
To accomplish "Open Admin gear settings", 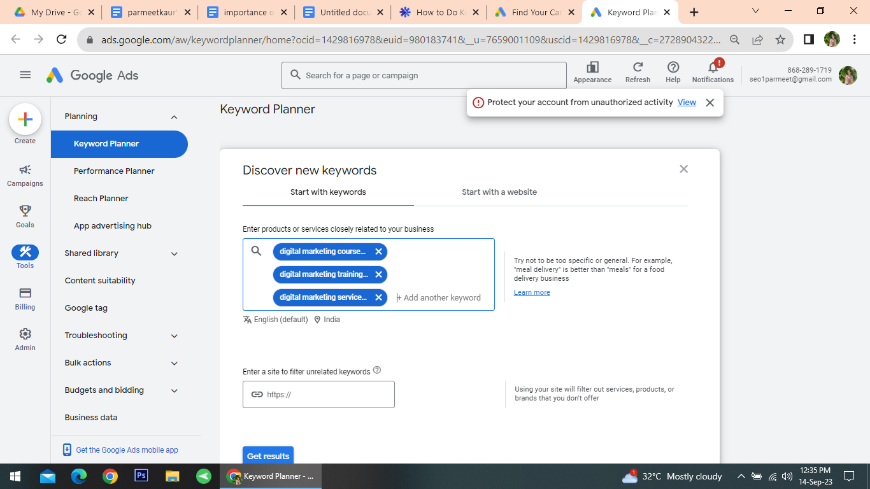I will pyautogui.click(x=25, y=339).
